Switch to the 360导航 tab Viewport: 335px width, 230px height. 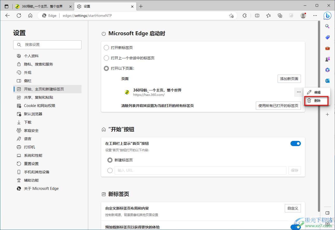click(43, 6)
